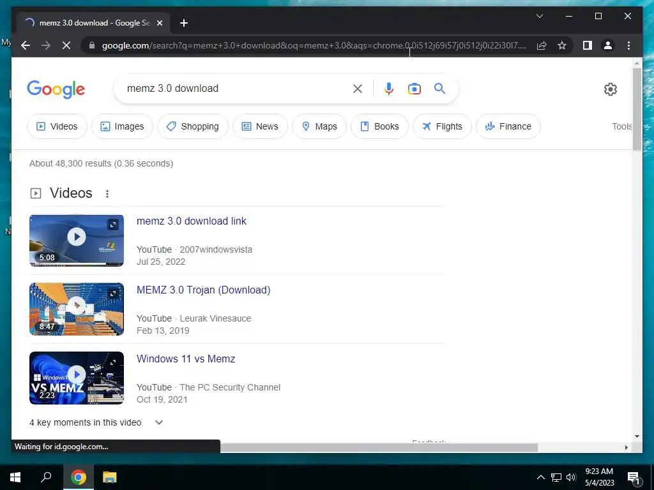Click the site lock icon in address bar
Image resolution: width=654 pixels, height=490 pixels.
point(92,45)
